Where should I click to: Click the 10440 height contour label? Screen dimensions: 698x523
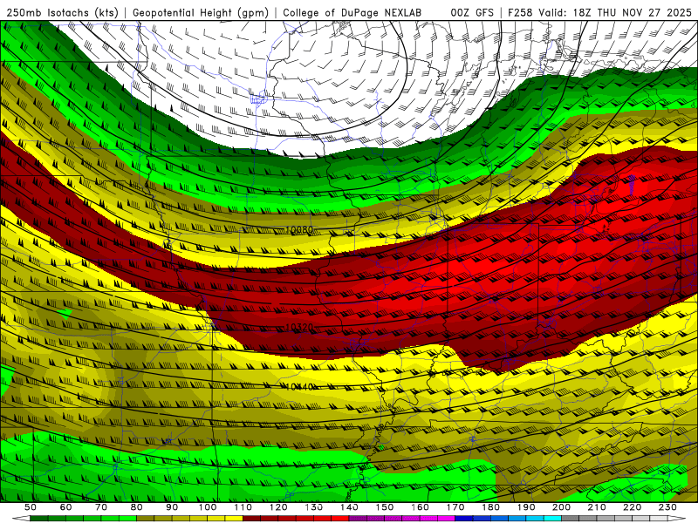[299, 387]
